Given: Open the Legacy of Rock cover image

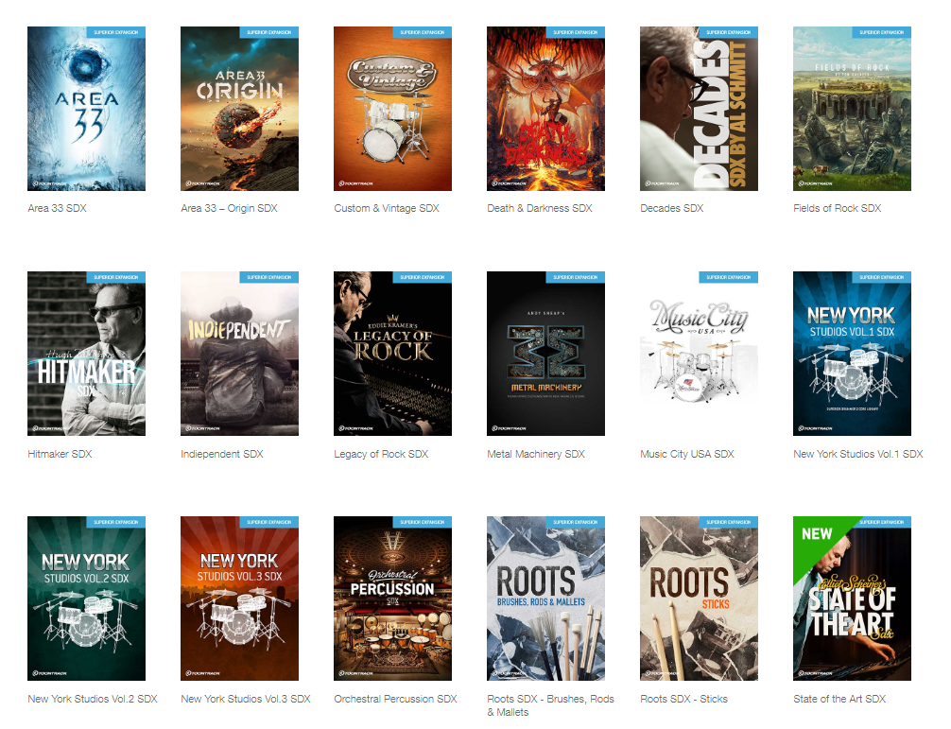Looking at the screenshot, I should pyautogui.click(x=392, y=354).
